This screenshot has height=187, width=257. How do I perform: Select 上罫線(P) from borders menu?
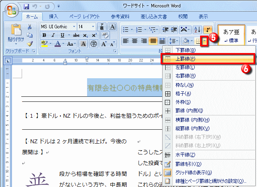tap(208, 59)
